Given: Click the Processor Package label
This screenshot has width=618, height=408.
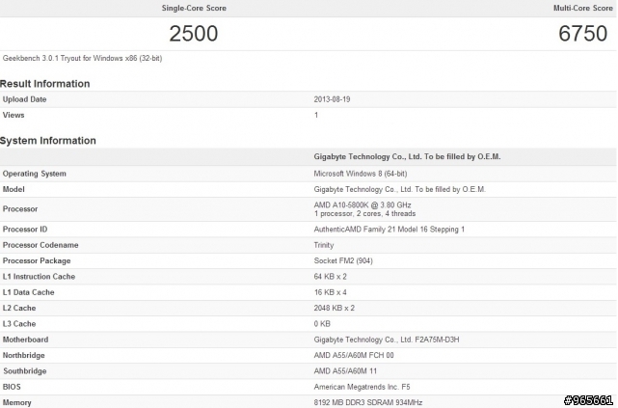Looking at the screenshot, I should point(37,261).
